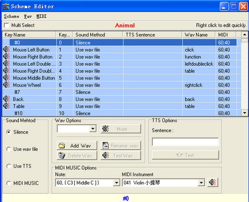The width and height of the screenshot is (249, 202).
Task: Click the speaker icon beside Mouse Middle Button
Action: click(x=6, y=78)
